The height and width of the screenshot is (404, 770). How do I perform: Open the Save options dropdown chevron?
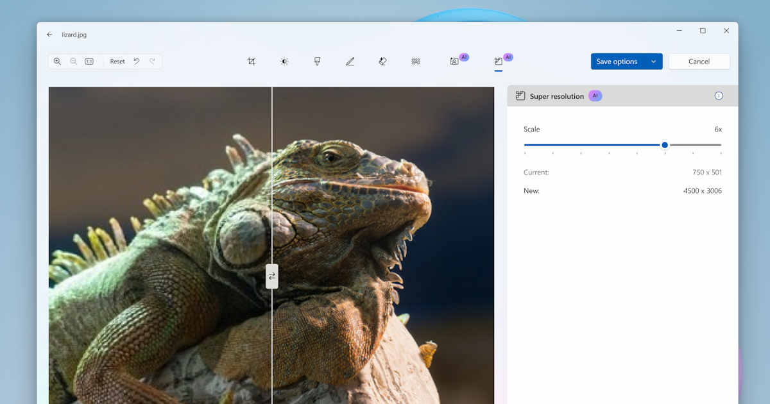pos(654,61)
